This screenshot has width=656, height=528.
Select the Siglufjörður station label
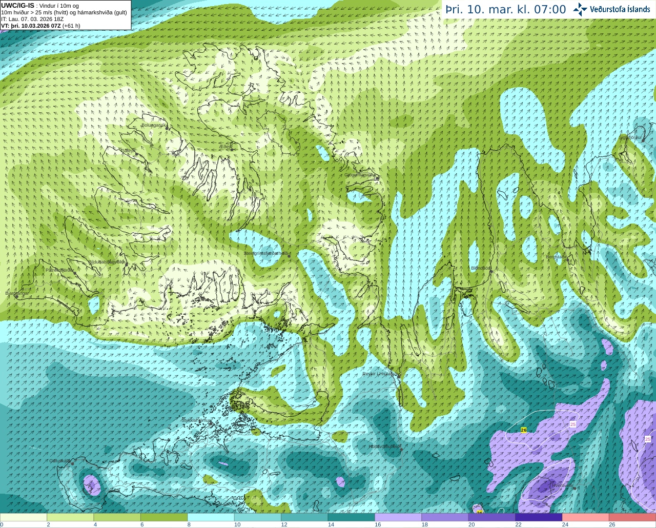pos(630,137)
